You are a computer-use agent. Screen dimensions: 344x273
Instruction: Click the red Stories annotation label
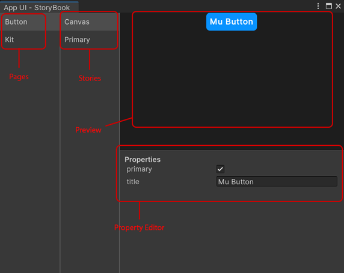click(90, 78)
